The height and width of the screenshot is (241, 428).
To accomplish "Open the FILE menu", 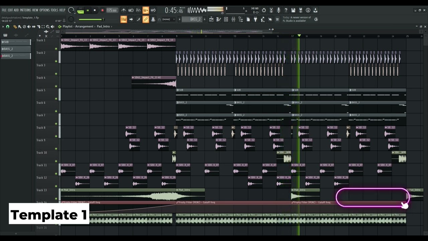I will pos(4,10).
